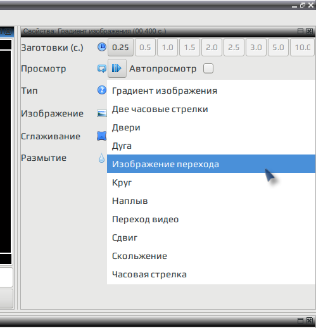Choose Две часовые стрелки transition type
This screenshot has height=328, width=316.
[211, 109]
